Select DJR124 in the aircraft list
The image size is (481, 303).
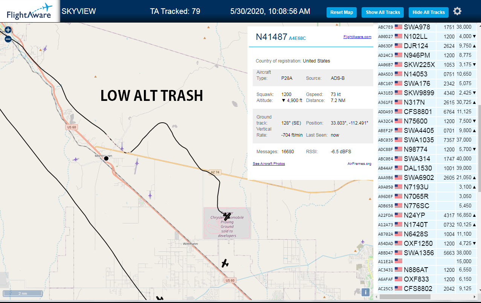[x=427, y=46]
